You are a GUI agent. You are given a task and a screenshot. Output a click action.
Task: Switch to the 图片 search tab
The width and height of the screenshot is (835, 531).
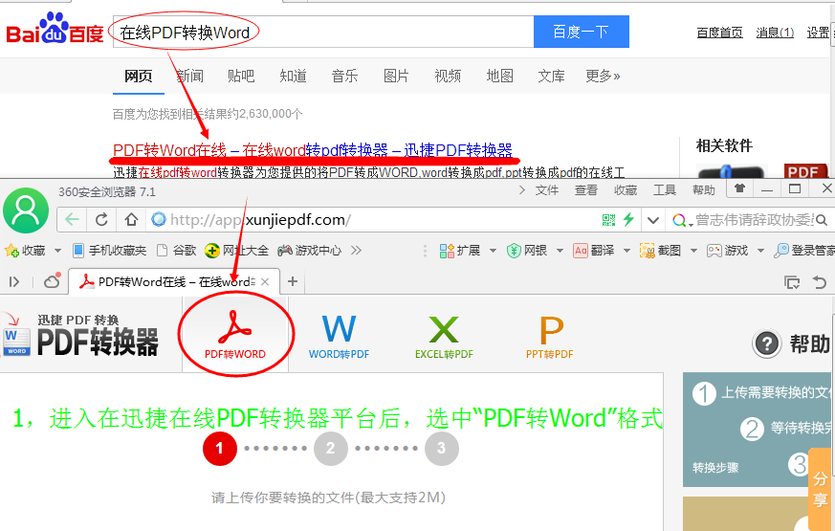pos(396,77)
